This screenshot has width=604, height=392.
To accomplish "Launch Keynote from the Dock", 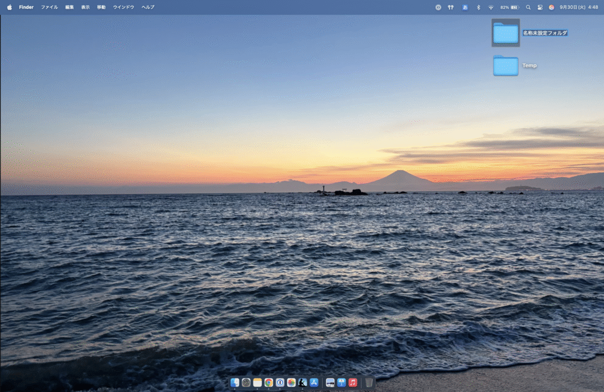I will (342, 383).
